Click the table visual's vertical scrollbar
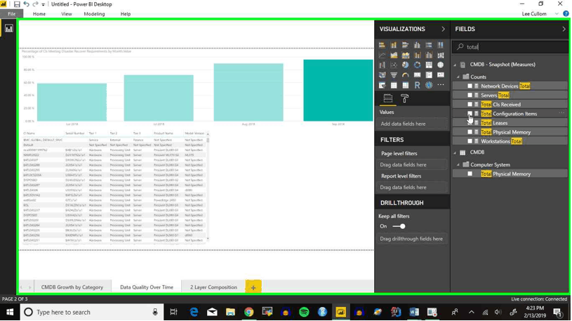Screen dimensions: 572x321 208,186
